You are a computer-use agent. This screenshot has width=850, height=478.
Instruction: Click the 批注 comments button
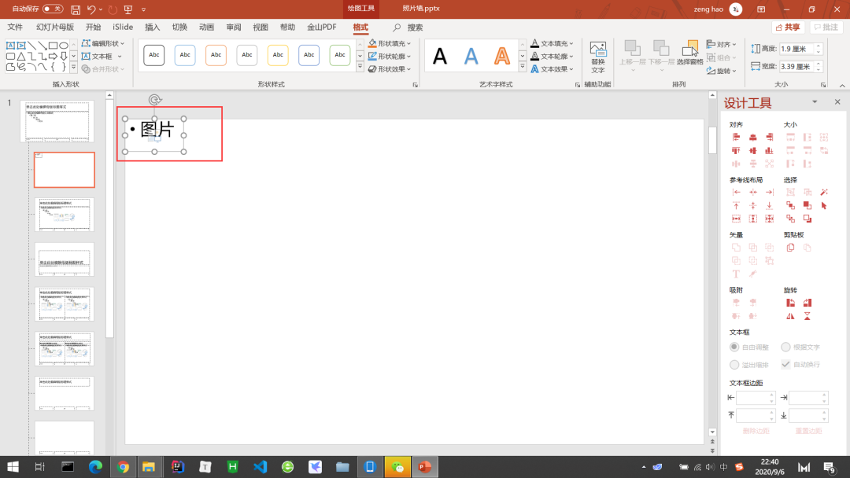[826, 27]
